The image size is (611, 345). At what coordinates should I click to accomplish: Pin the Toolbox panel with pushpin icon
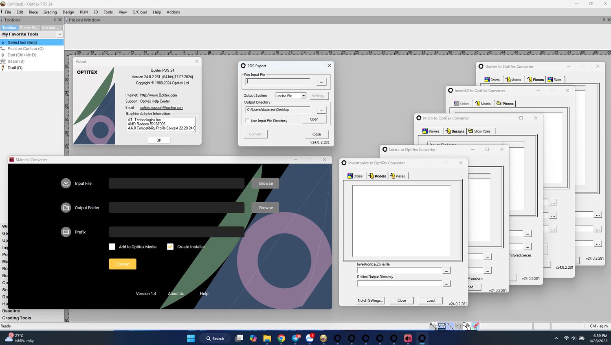pos(55,20)
